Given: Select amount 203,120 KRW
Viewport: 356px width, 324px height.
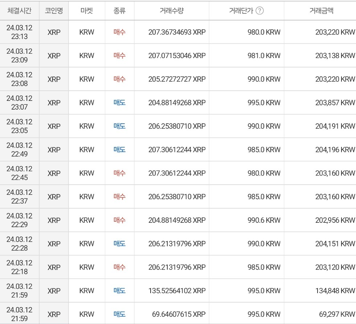Looking at the screenshot, I should coord(335,267).
